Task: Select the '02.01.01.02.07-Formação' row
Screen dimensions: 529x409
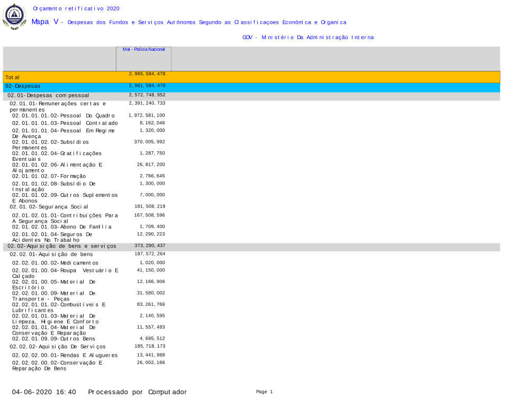Action: click(x=49, y=176)
